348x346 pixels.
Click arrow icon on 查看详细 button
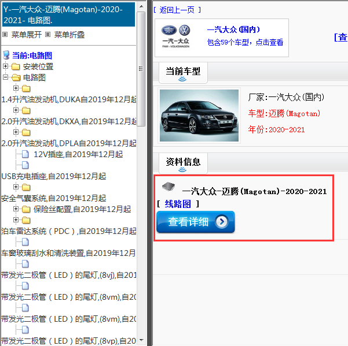222,221
